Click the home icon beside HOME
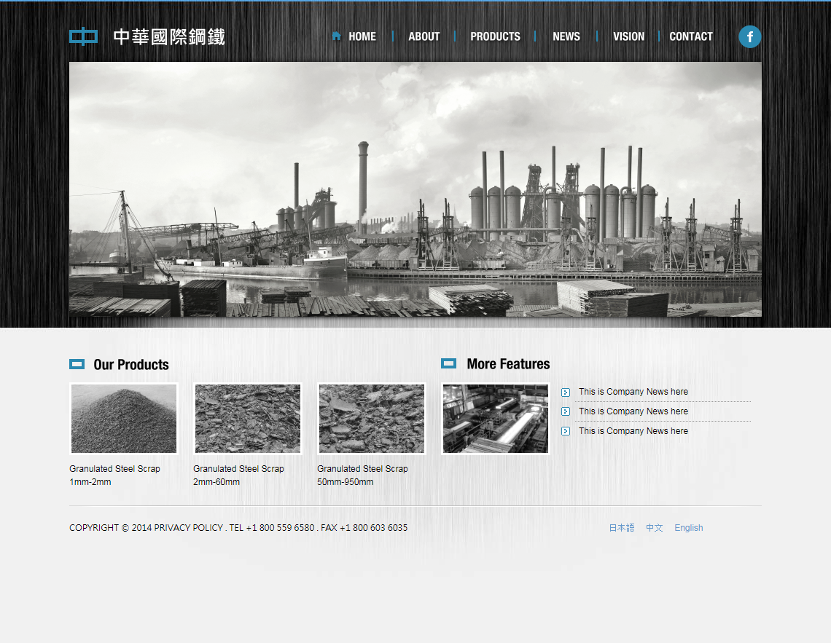The height and width of the screenshot is (643, 831). [336, 36]
